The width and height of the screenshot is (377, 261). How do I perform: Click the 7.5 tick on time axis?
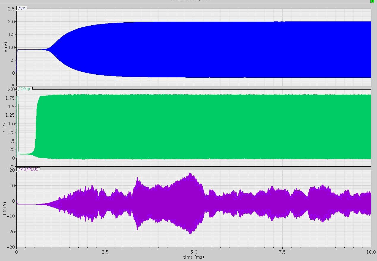(x=282, y=251)
